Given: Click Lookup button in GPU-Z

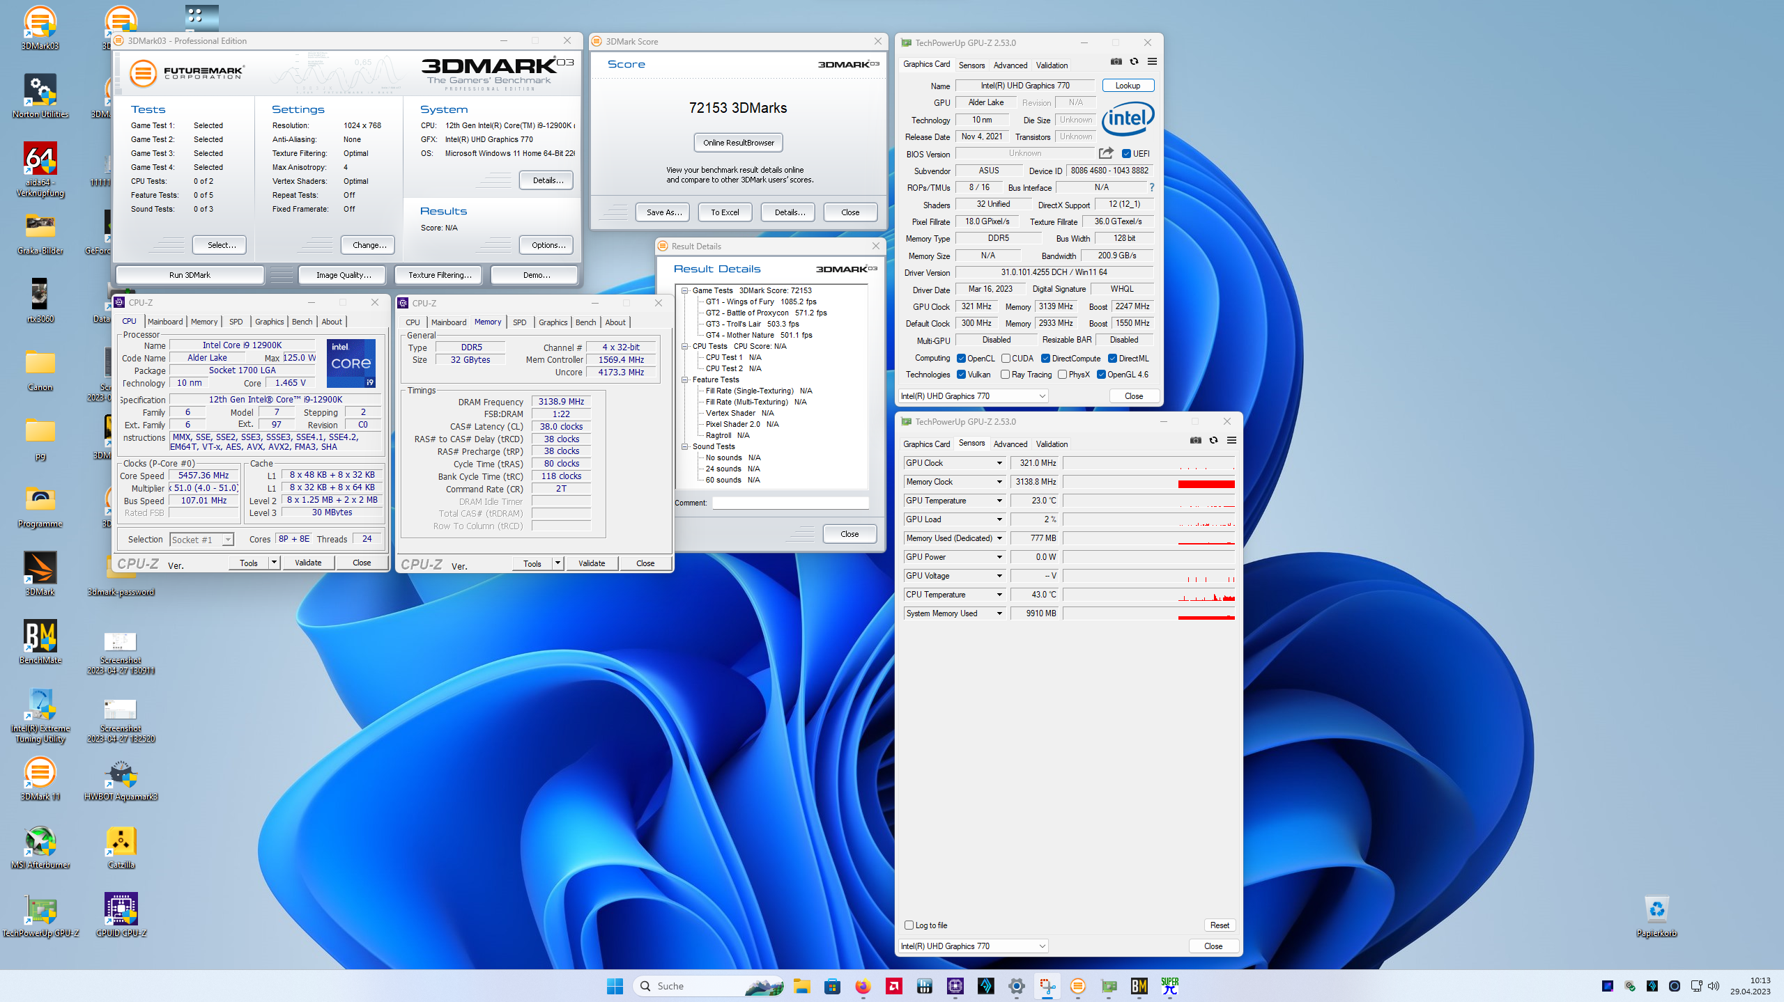Looking at the screenshot, I should [1128, 86].
